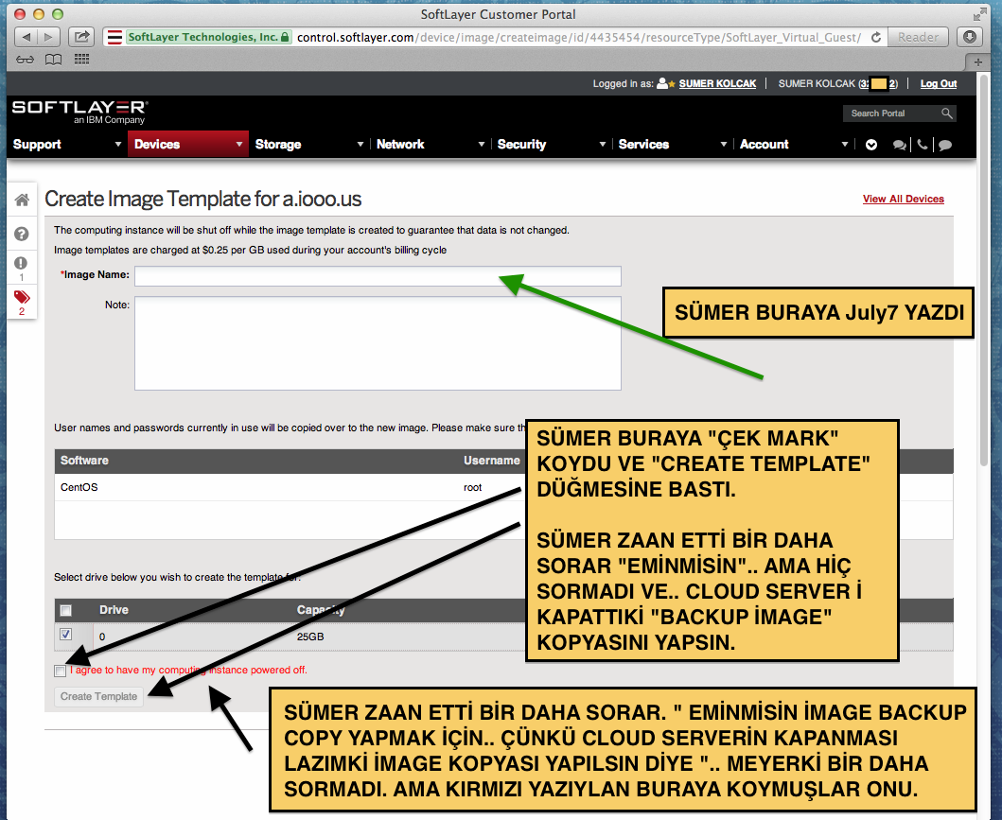
Task: Tick the agree to power off checkbox
Action: click(x=60, y=671)
